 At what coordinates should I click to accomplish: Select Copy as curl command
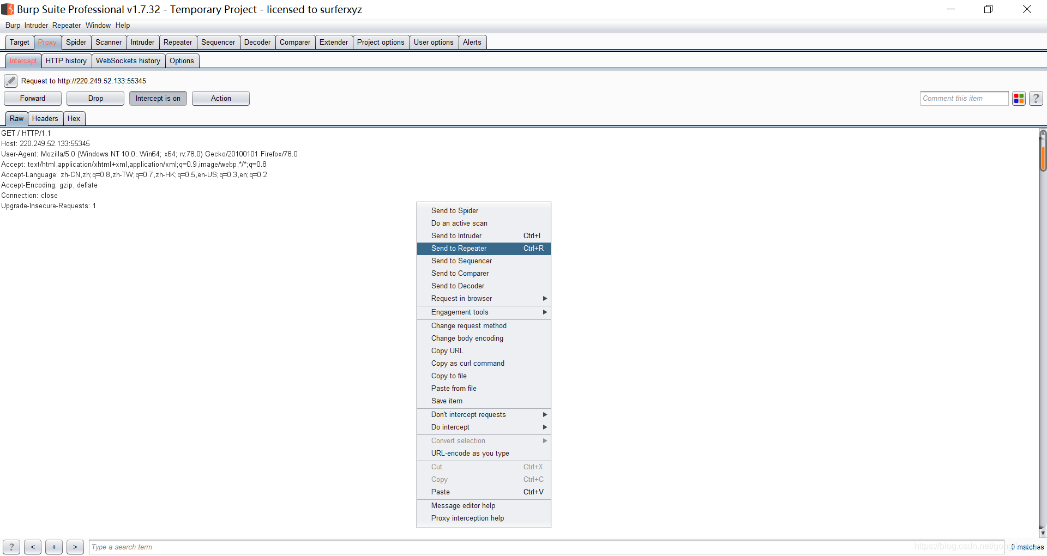click(484, 364)
